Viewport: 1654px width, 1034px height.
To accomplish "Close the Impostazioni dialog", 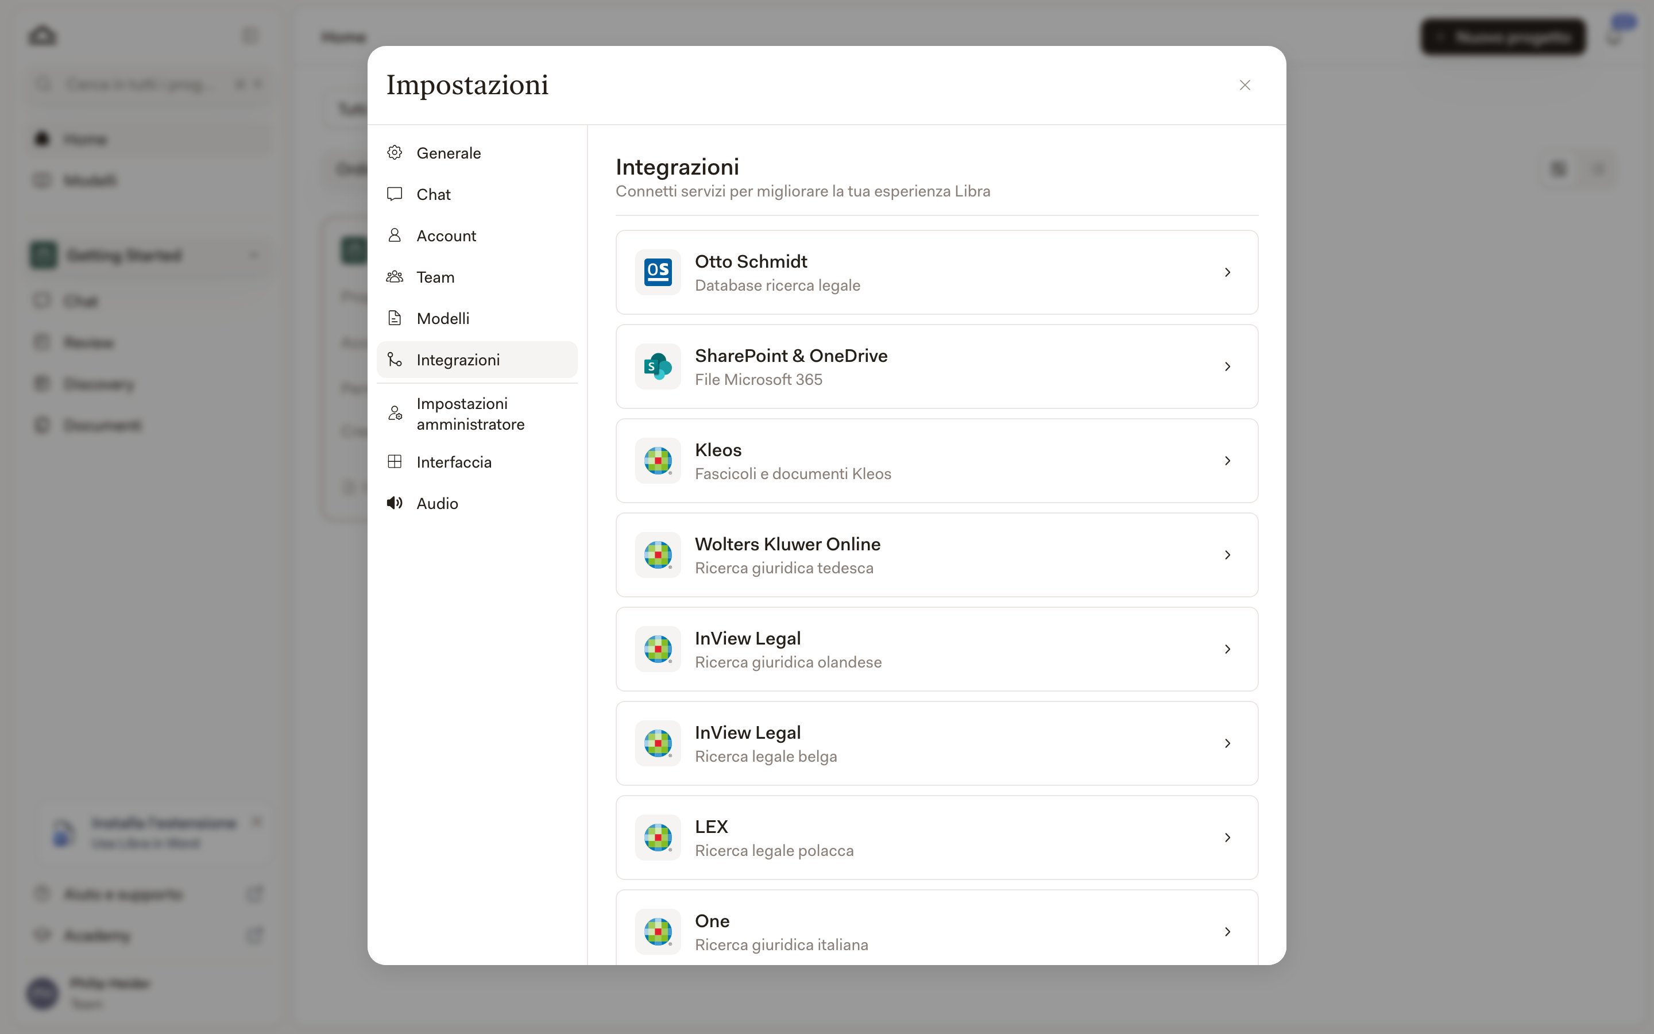I will (1245, 85).
